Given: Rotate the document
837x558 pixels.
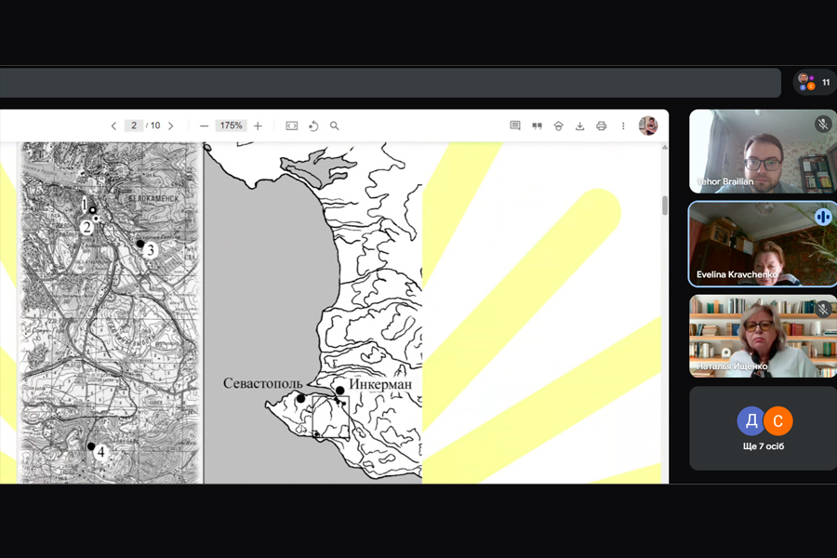Looking at the screenshot, I should (313, 126).
